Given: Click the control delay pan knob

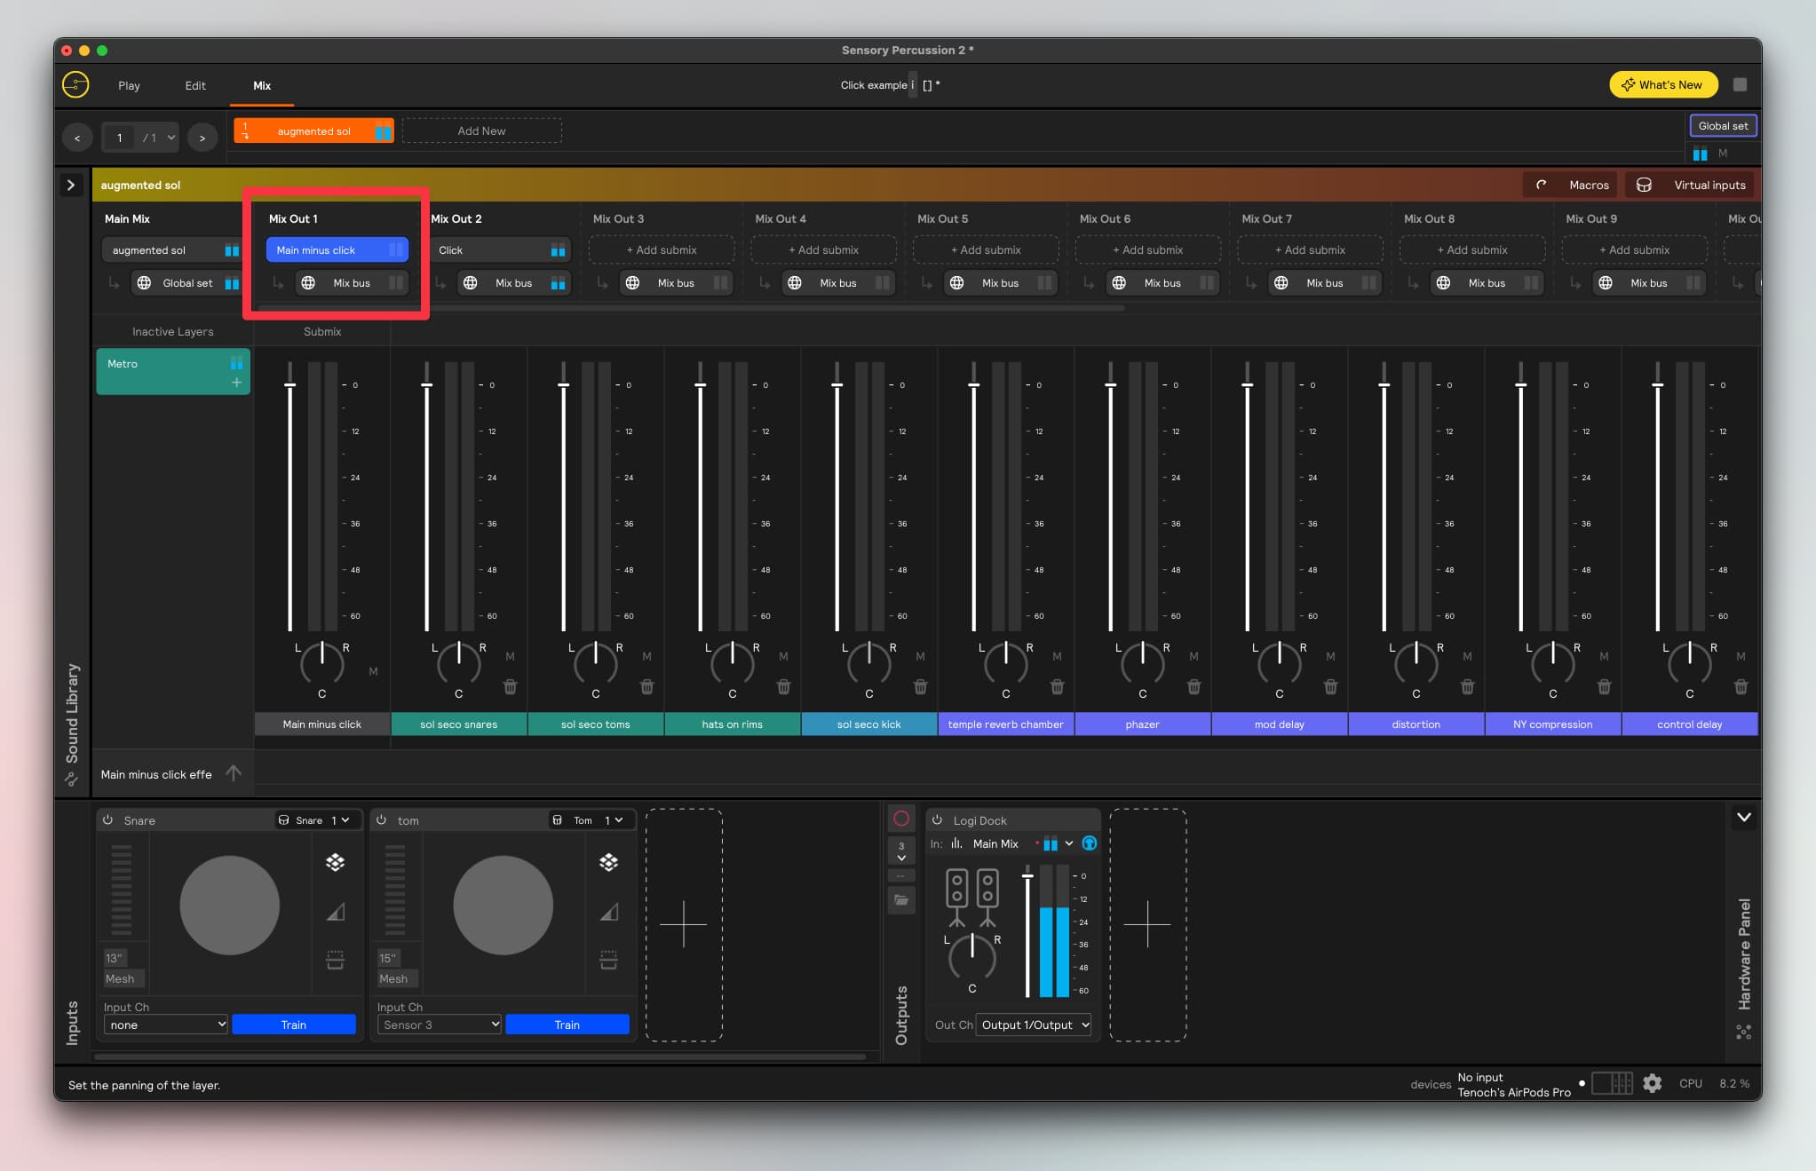Looking at the screenshot, I should 1689,663.
